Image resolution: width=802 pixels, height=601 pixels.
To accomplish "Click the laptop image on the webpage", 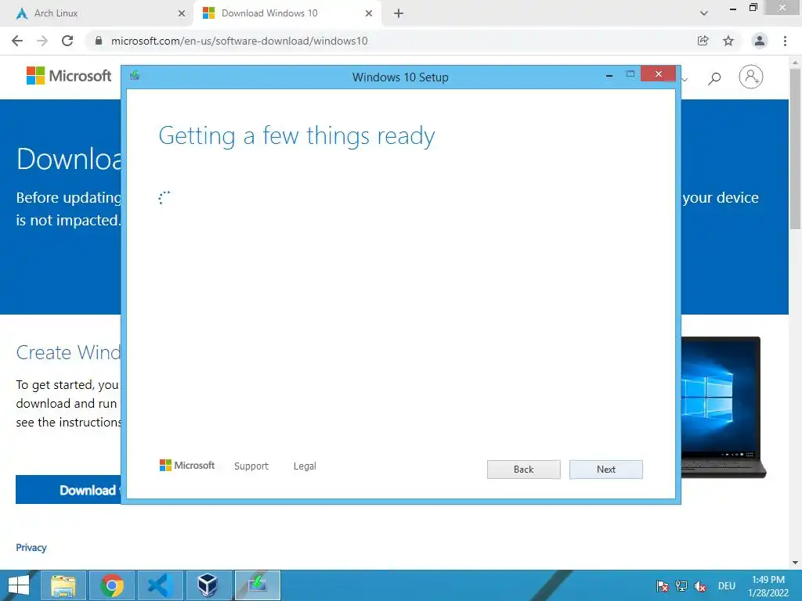I will pyautogui.click(x=724, y=407).
